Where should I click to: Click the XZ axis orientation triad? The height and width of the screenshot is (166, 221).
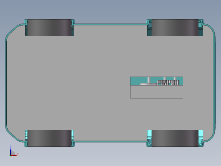[14, 151]
